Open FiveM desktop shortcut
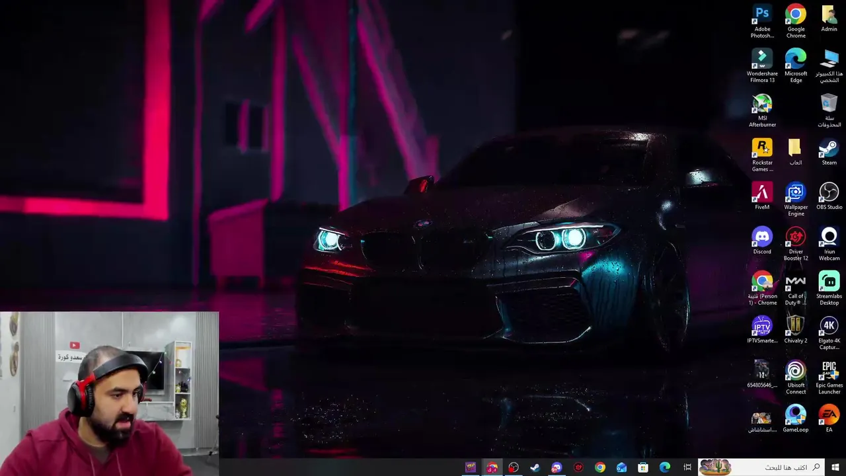The width and height of the screenshot is (846, 476). 762,196
